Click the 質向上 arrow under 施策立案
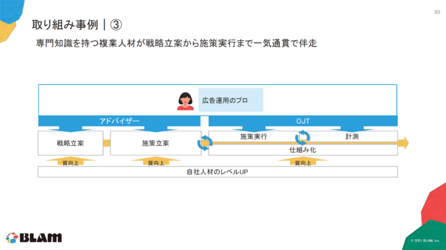 156,161
